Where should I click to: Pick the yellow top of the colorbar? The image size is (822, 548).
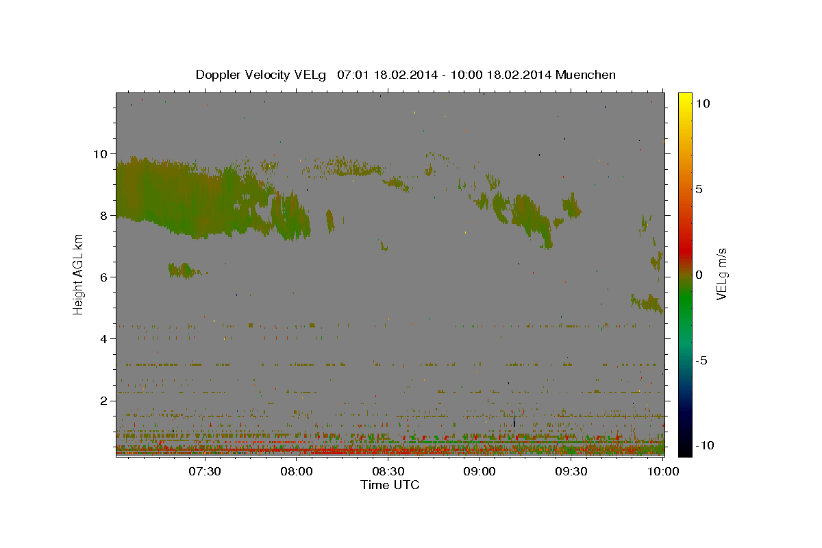pyautogui.click(x=684, y=99)
